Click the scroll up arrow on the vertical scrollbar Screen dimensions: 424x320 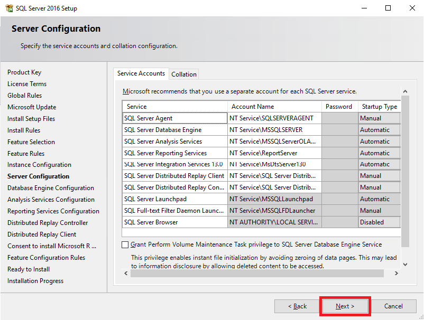point(405,90)
